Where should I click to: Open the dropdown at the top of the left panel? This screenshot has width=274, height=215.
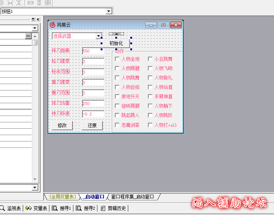point(35,28)
